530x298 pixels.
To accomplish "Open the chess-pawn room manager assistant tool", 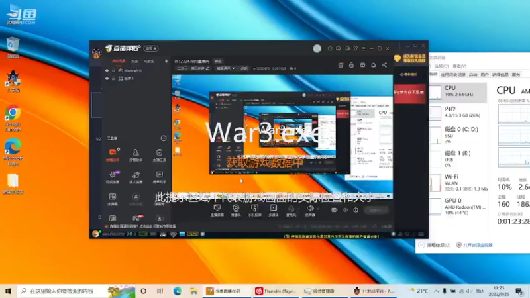I will click(136, 155).
